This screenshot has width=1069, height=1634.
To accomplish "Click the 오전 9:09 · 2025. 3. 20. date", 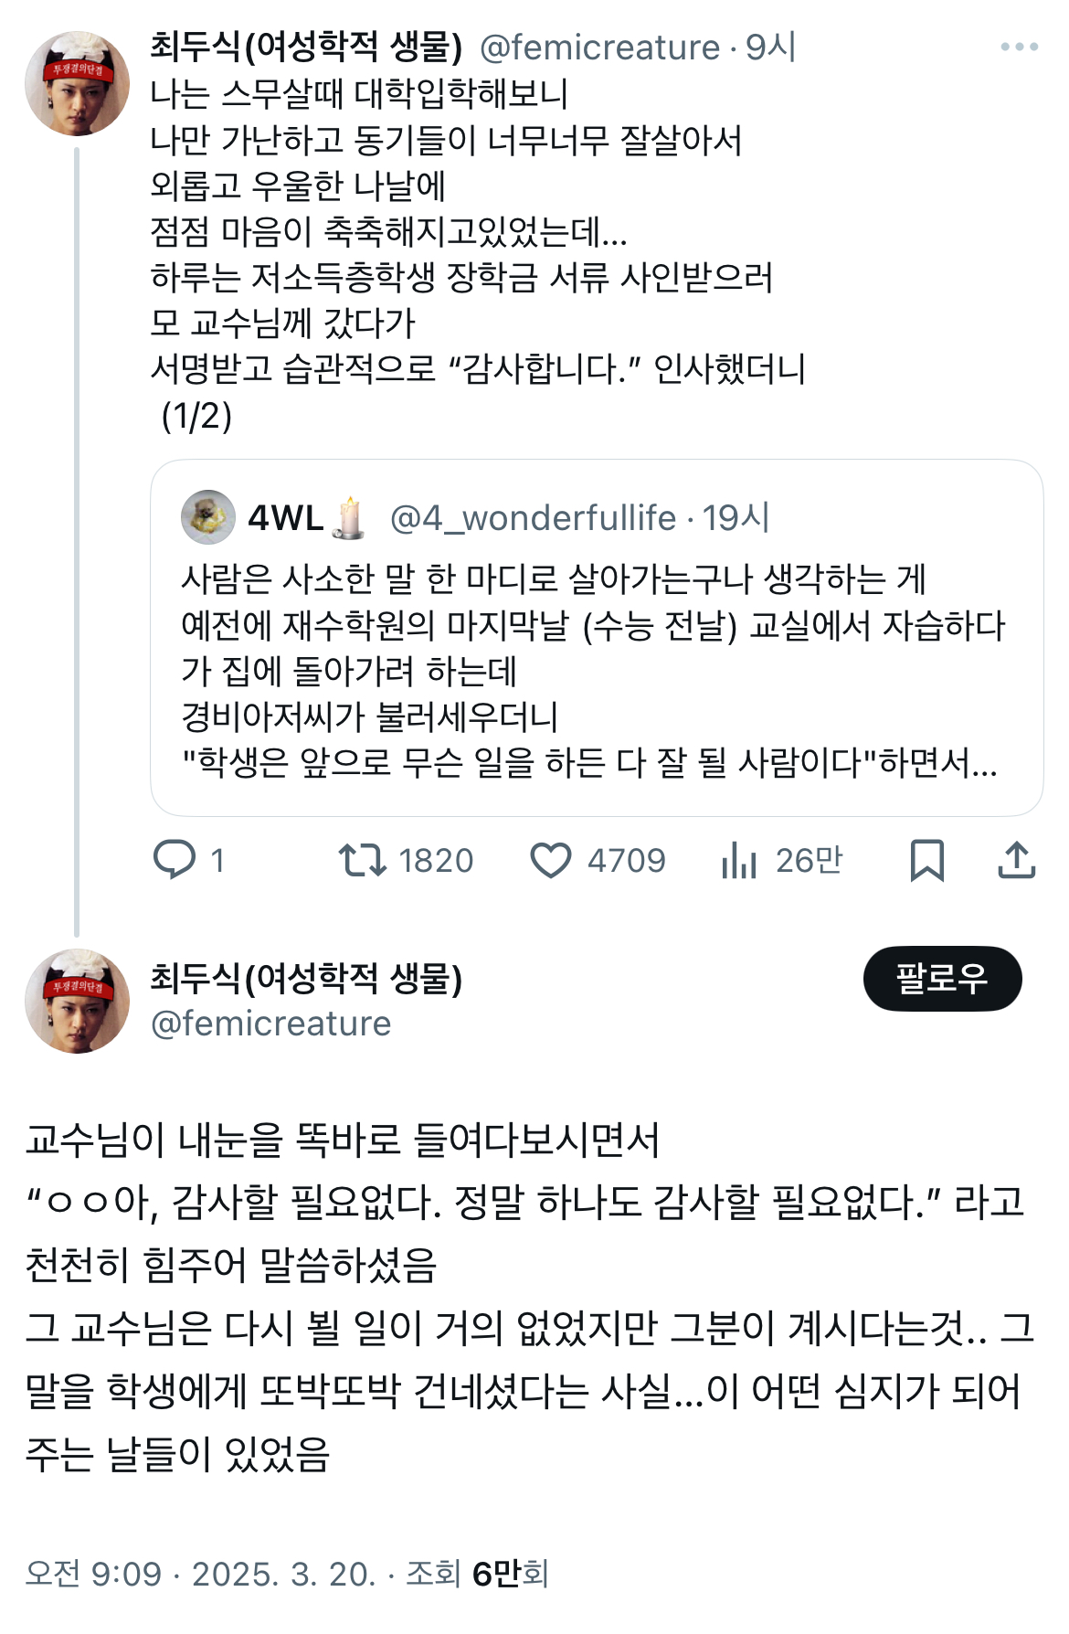I will click(x=200, y=1574).
